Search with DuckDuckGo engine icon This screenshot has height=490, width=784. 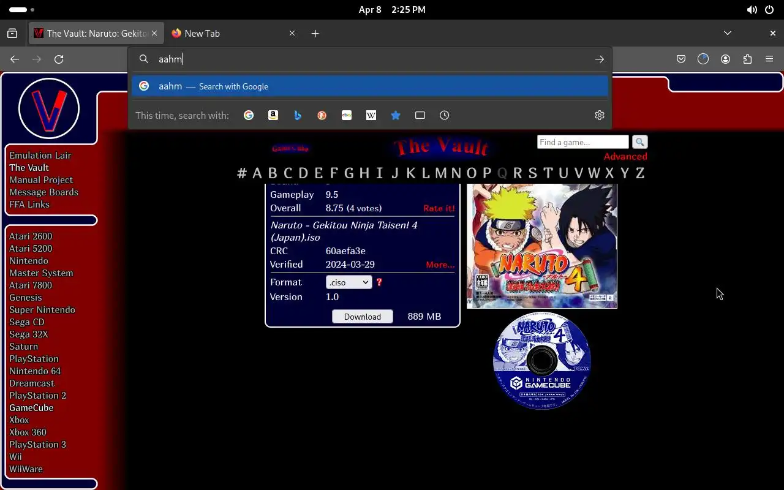[x=322, y=115]
